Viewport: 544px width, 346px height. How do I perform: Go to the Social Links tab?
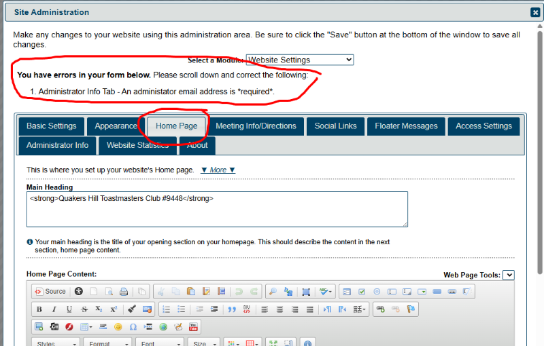click(x=334, y=126)
